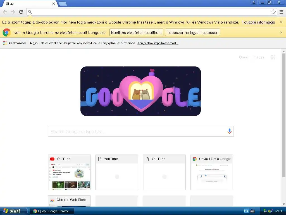
Task: Click the red YouTube favicon on first tile
Action: click(52, 159)
